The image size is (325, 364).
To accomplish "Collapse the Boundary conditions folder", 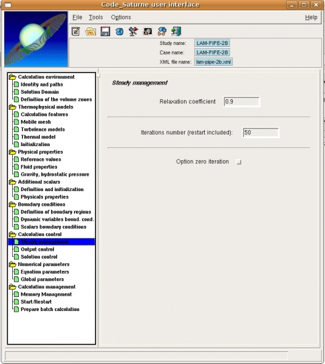I will [13, 205].
